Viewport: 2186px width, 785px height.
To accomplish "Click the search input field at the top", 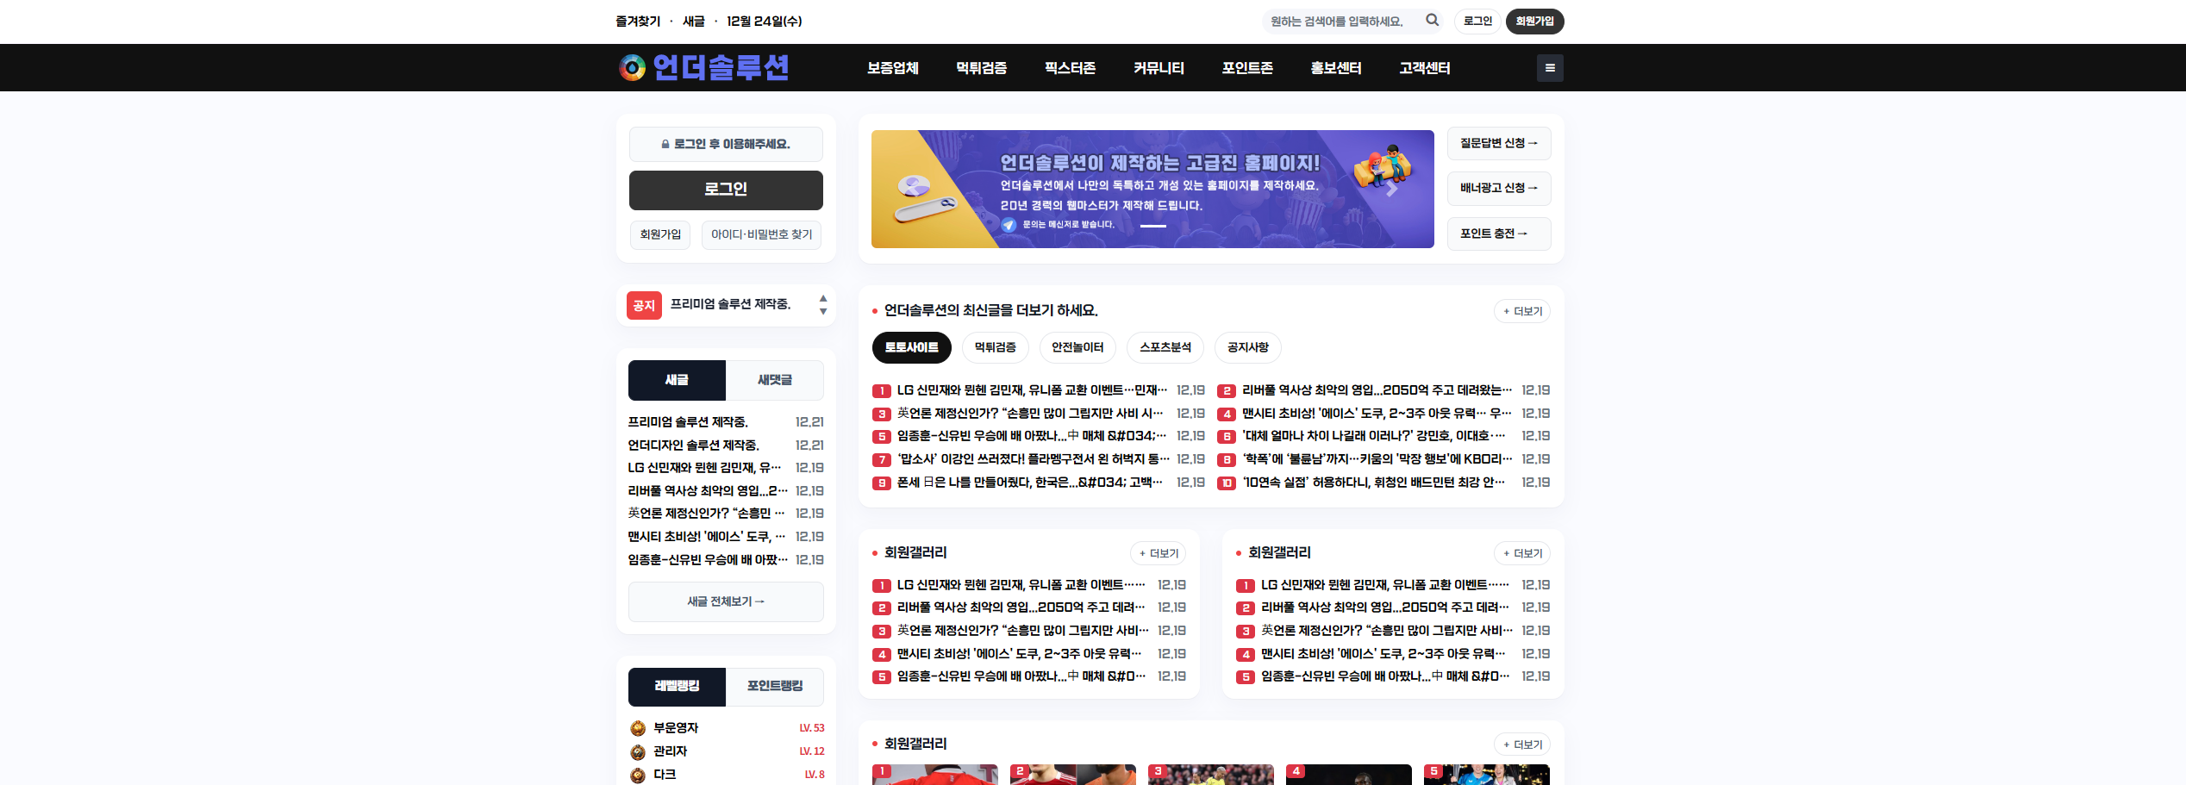I will [x=1340, y=21].
